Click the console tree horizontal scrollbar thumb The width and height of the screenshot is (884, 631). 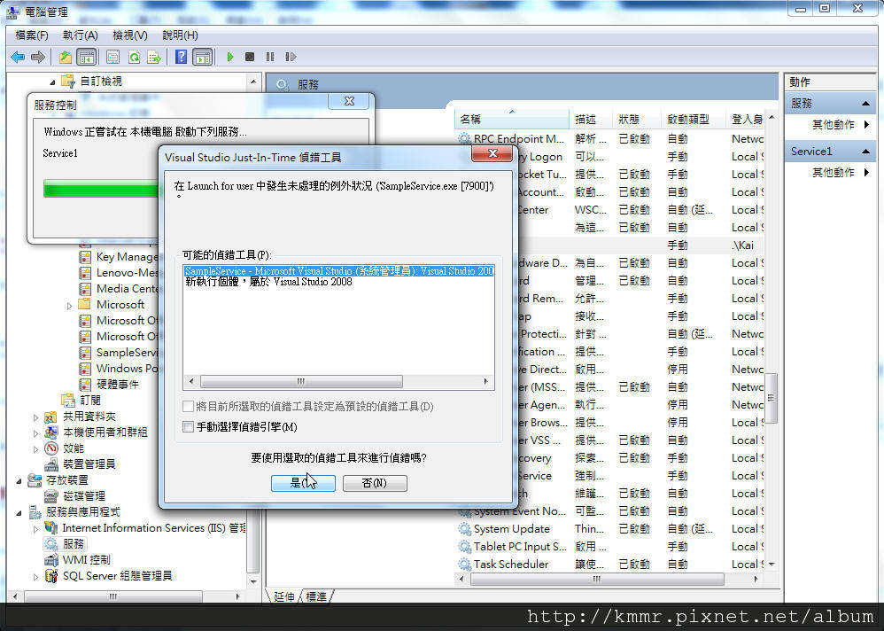point(113,596)
